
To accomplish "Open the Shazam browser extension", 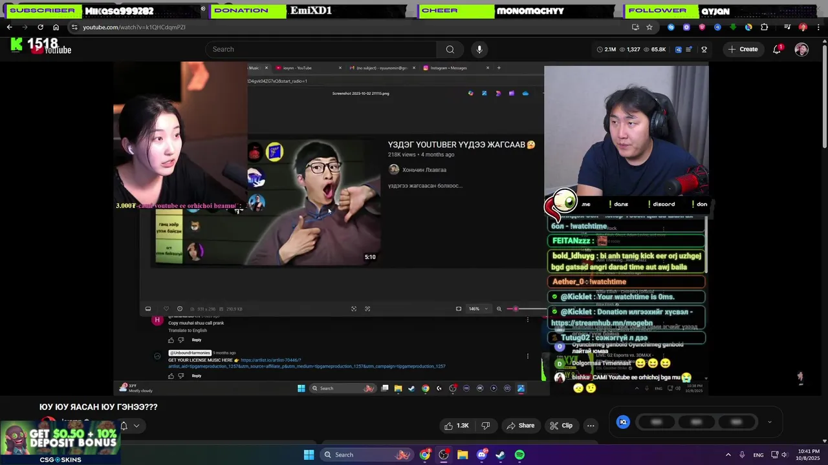I will click(671, 27).
